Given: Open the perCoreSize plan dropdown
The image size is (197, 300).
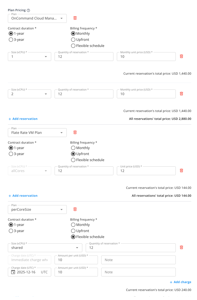Looking at the screenshot, I should 62,210.
